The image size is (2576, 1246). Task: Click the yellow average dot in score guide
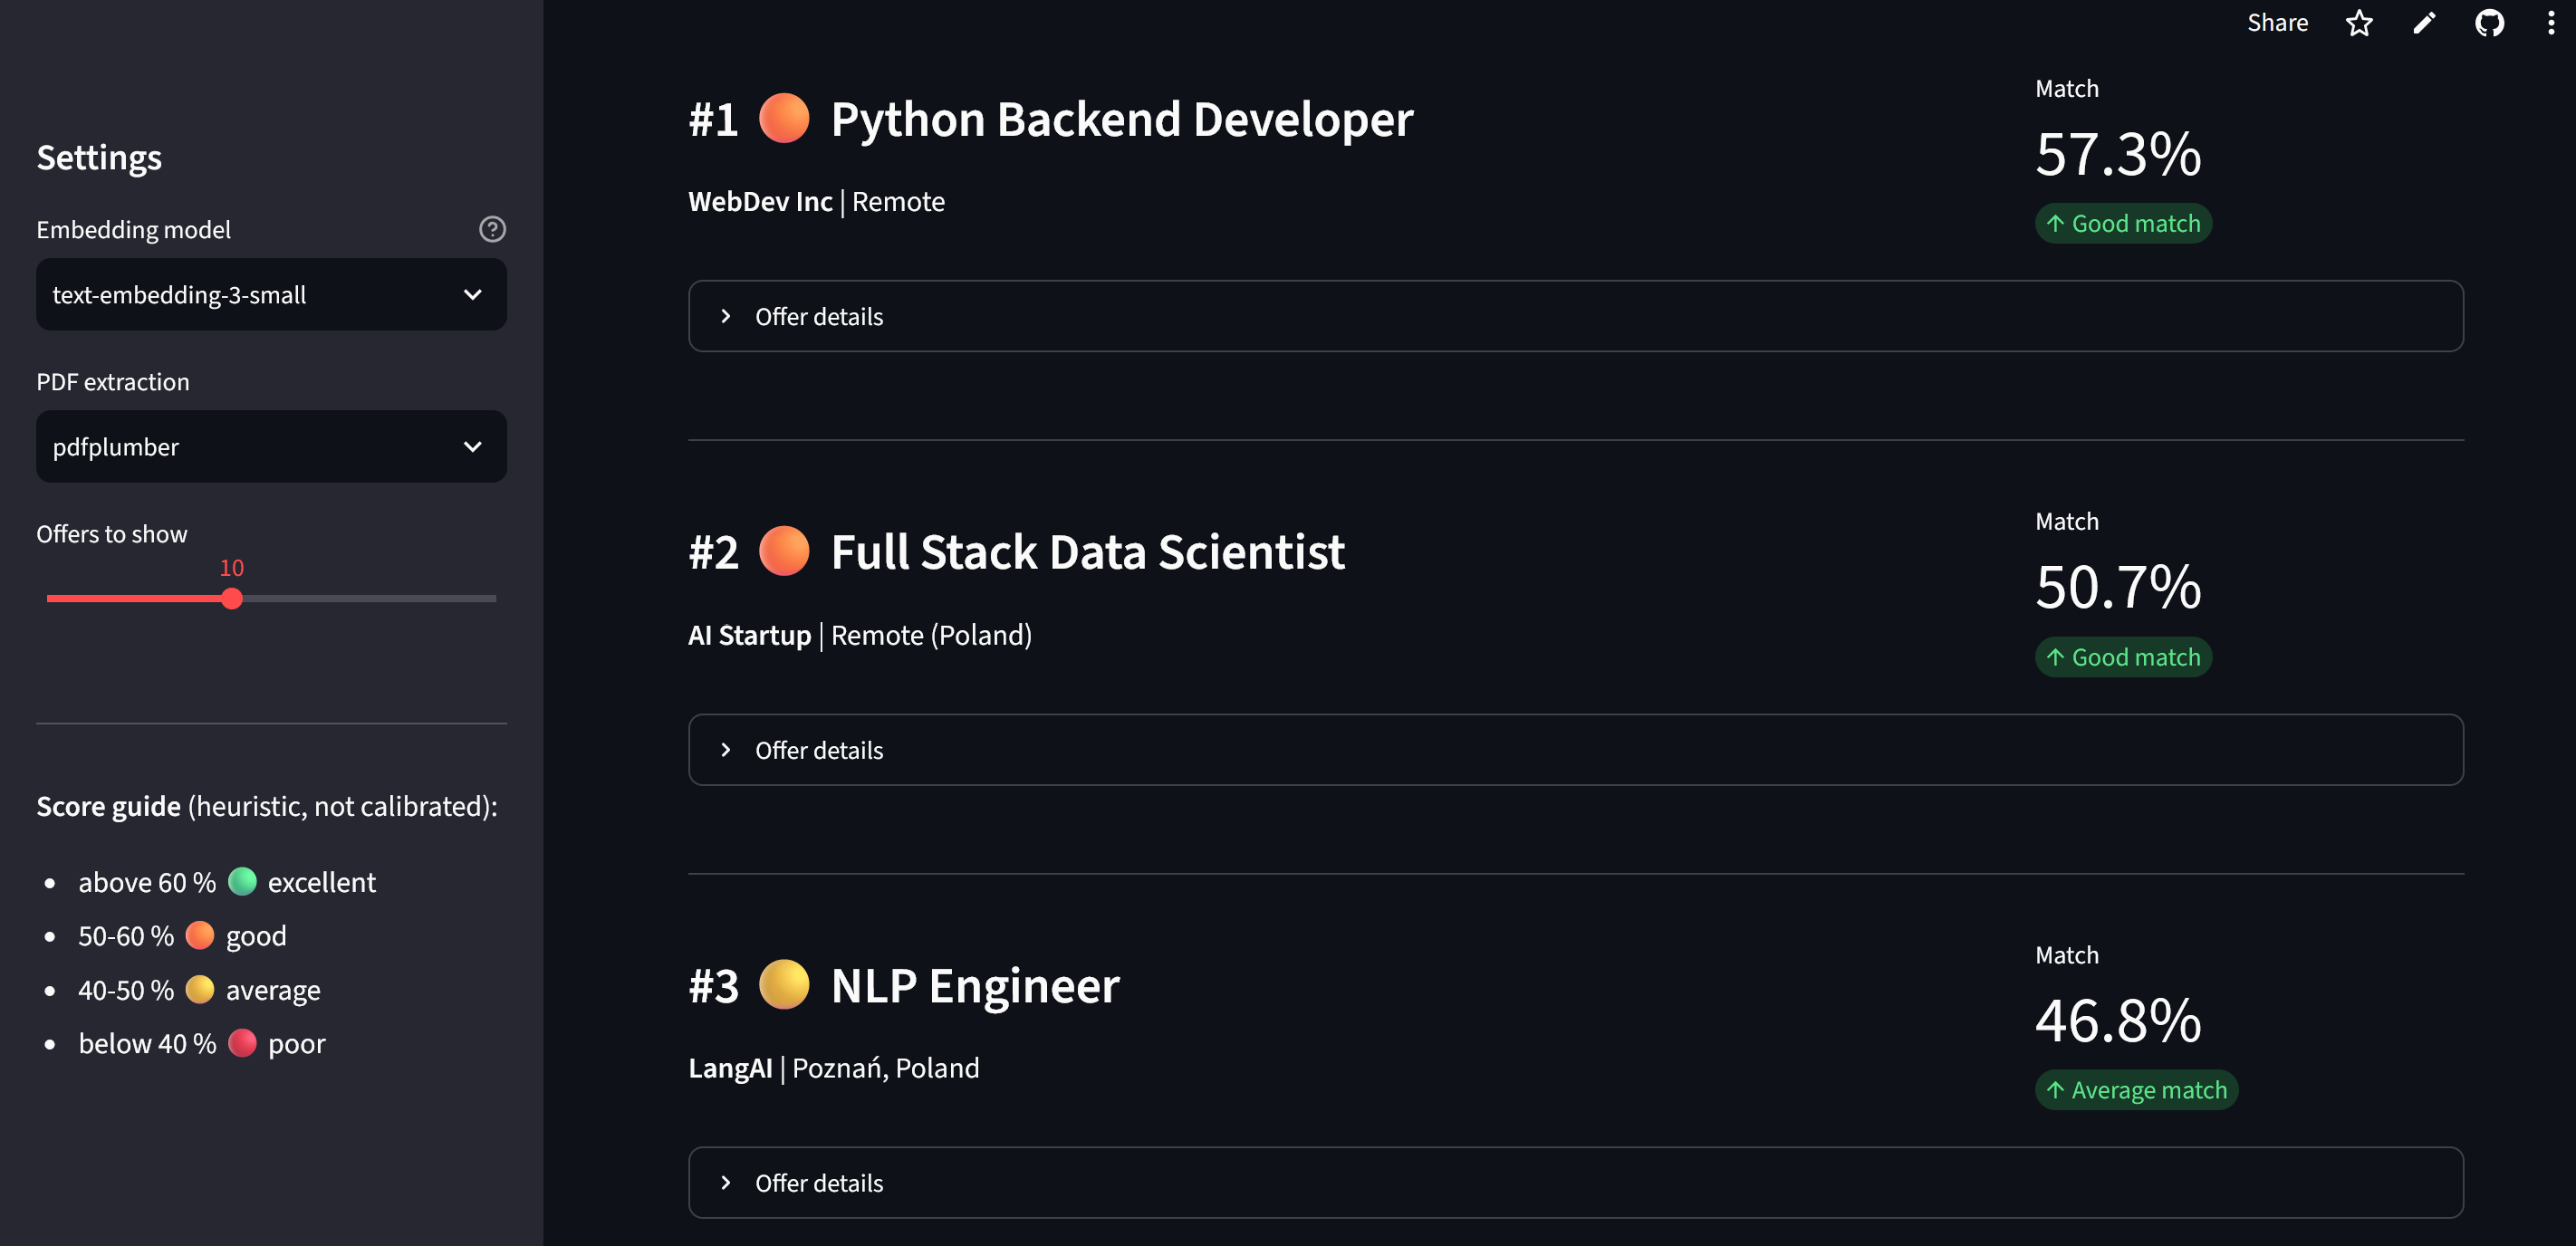tap(200, 990)
